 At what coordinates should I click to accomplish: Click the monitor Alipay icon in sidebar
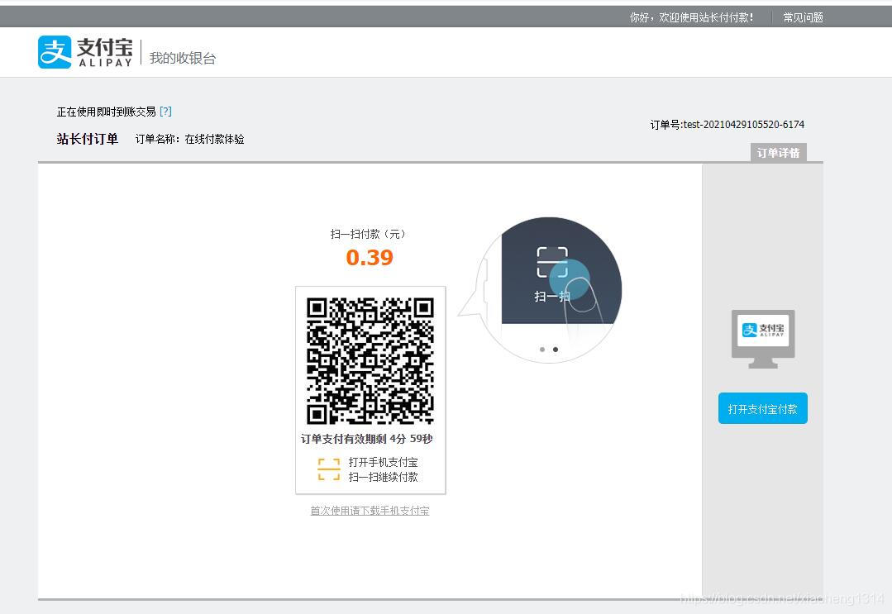(x=763, y=339)
